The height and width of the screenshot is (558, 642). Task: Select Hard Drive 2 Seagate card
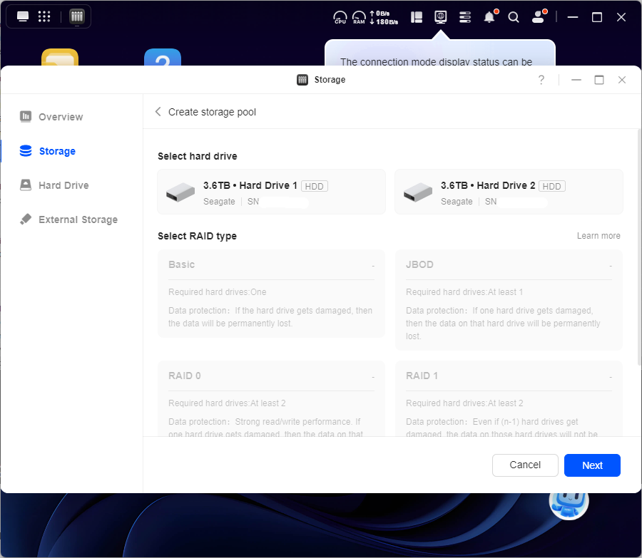[509, 192]
